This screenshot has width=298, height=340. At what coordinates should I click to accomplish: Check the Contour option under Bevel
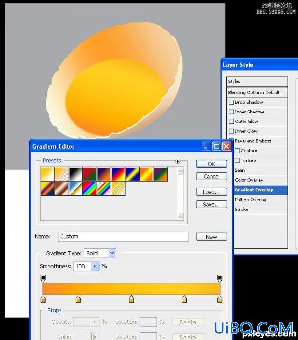(x=237, y=151)
